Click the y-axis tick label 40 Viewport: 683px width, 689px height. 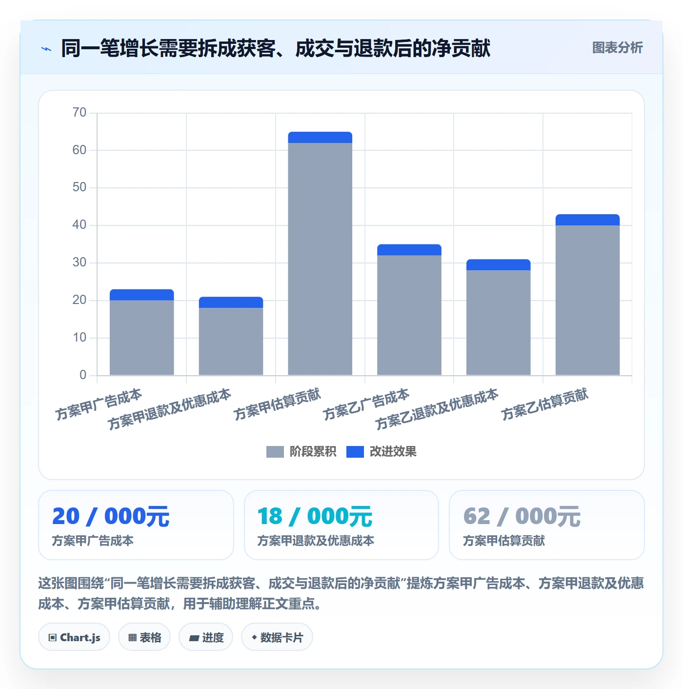pyautogui.click(x=80, y=225)
